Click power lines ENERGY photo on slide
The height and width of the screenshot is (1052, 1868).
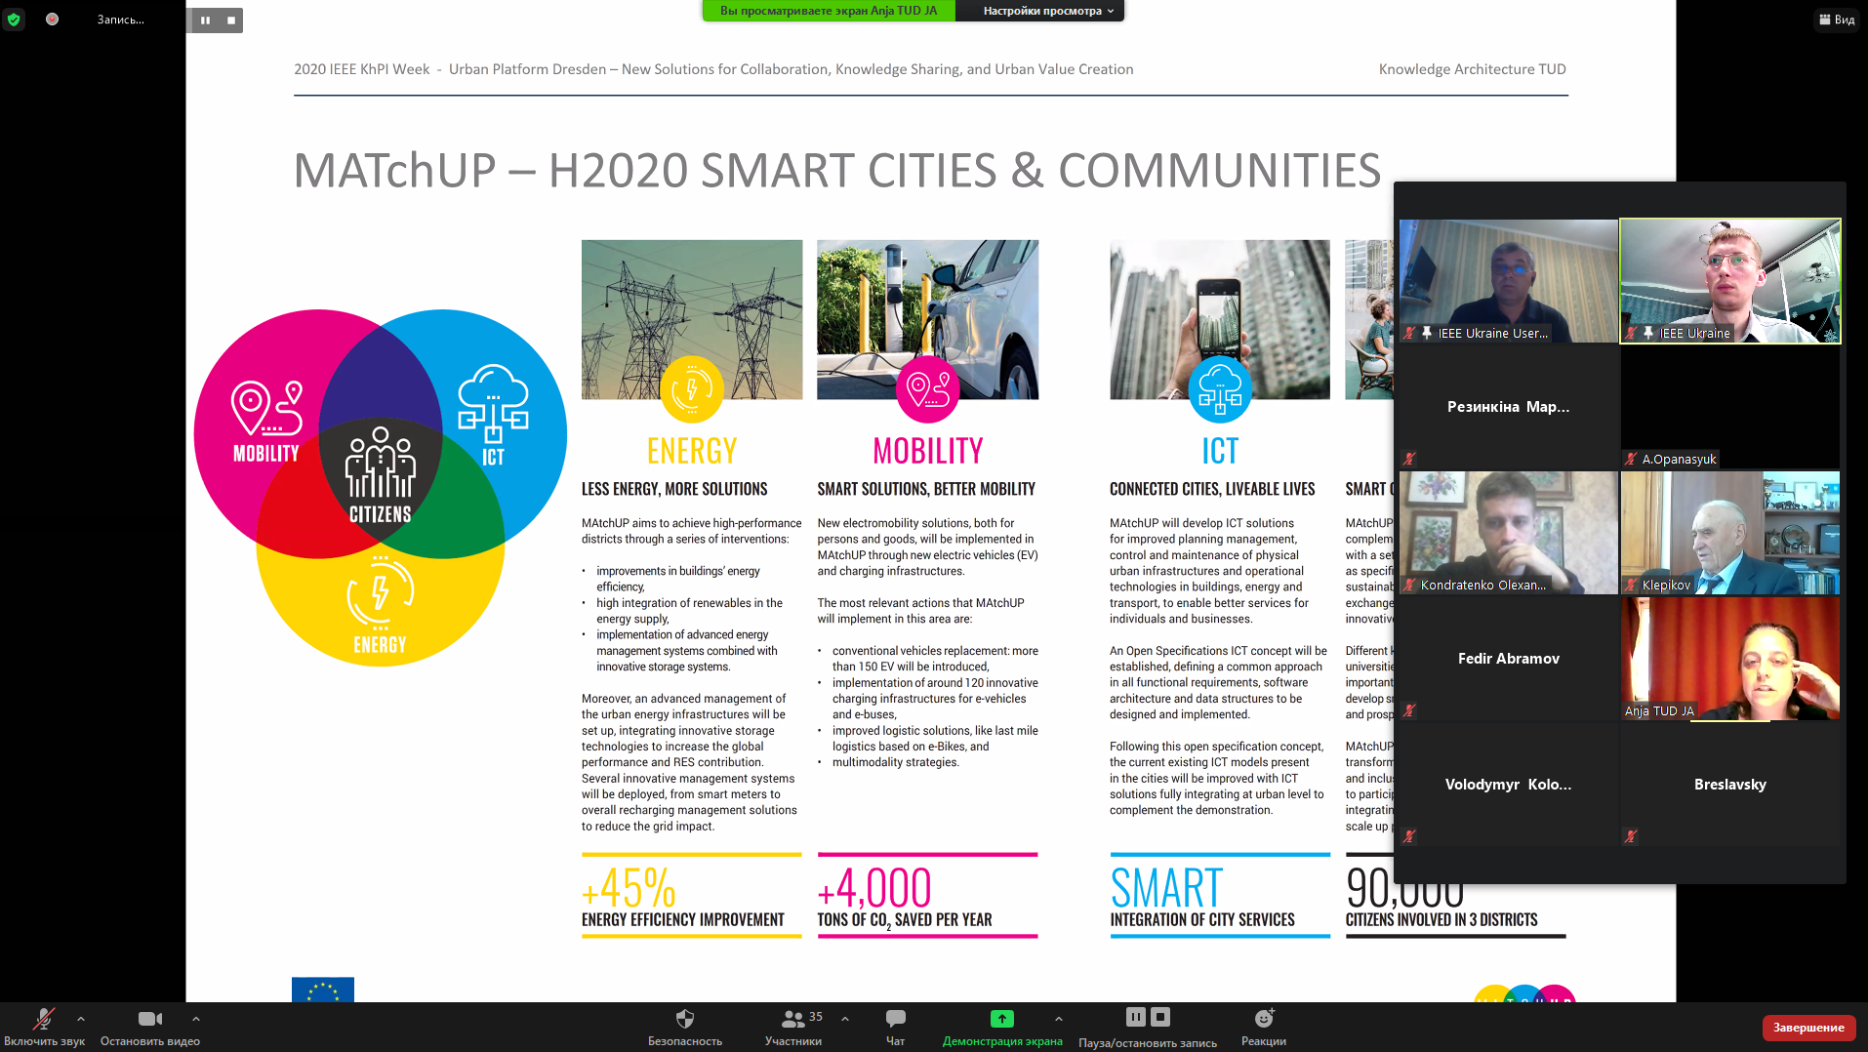click(692, 319)
